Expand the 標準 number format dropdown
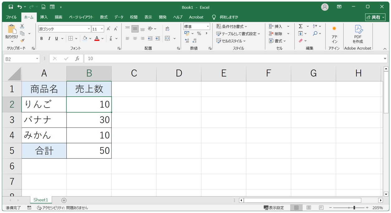The image size is (391, 213). 208,27
